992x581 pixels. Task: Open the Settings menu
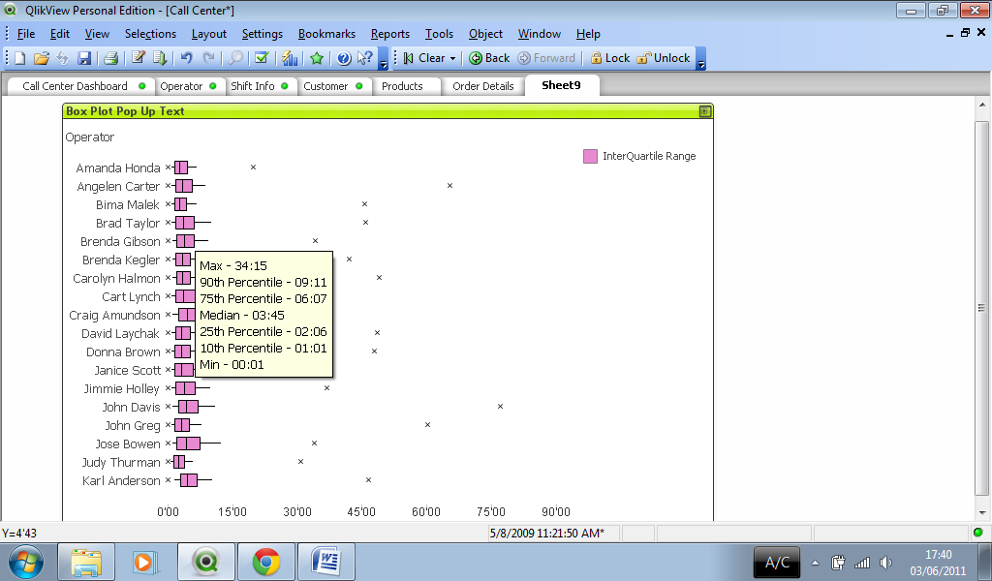pos(262,34)
